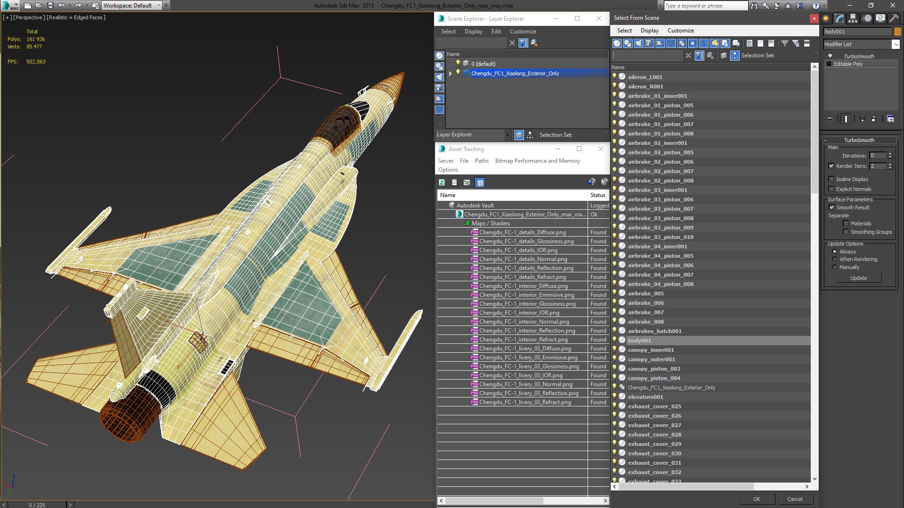
Task: Open Configure Modifier Sets icon
Action: [x=890, y=119]
